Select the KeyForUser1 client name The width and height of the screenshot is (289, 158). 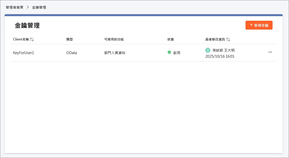coord(24,53)
